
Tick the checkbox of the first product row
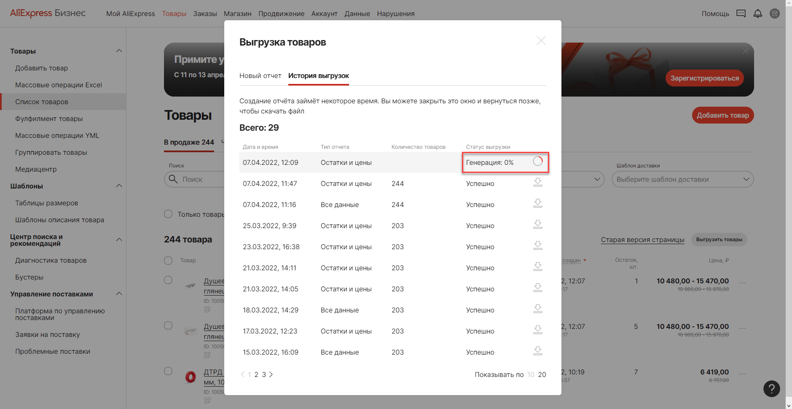pos(168,280)
